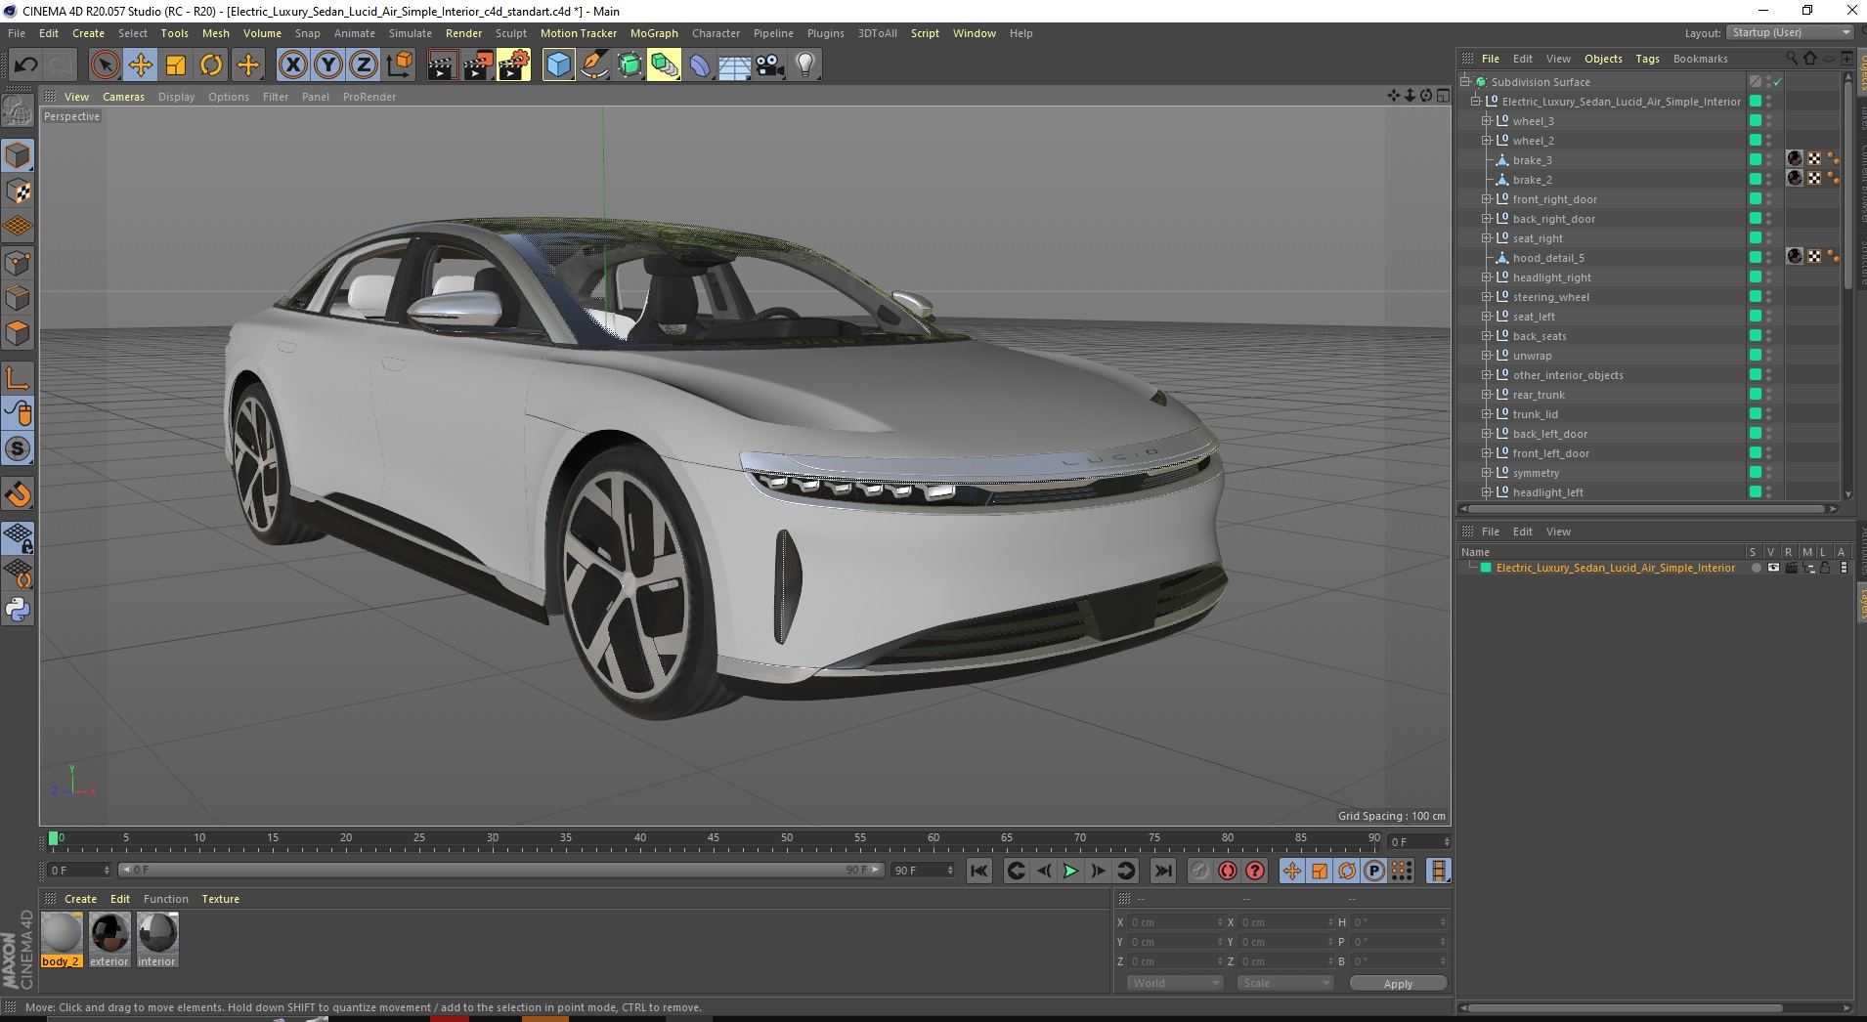Add a Cube primitive object
1867x1022 pixels.
[x=558, y=65]
